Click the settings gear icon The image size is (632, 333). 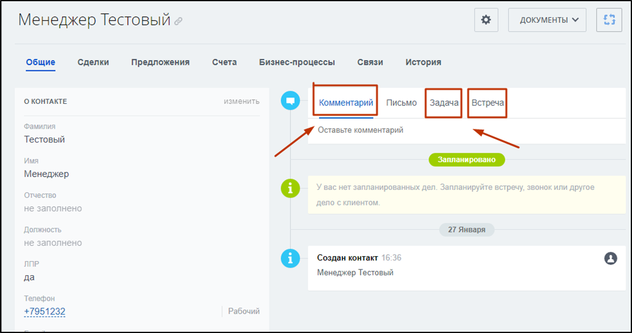pos(486,20)
